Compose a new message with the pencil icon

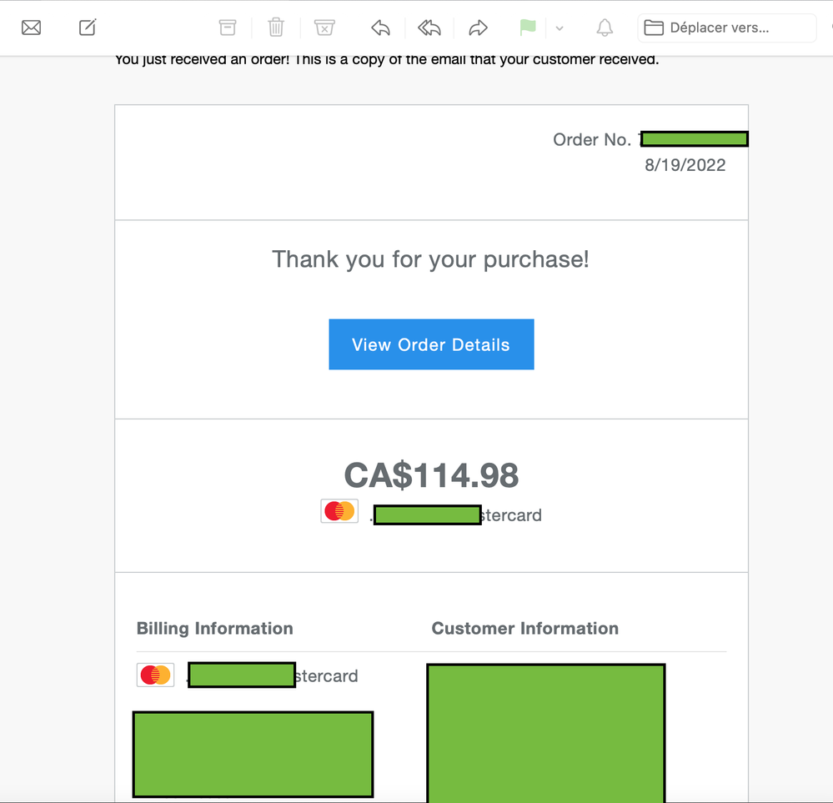pyautogui.click(x=88, y=28)
